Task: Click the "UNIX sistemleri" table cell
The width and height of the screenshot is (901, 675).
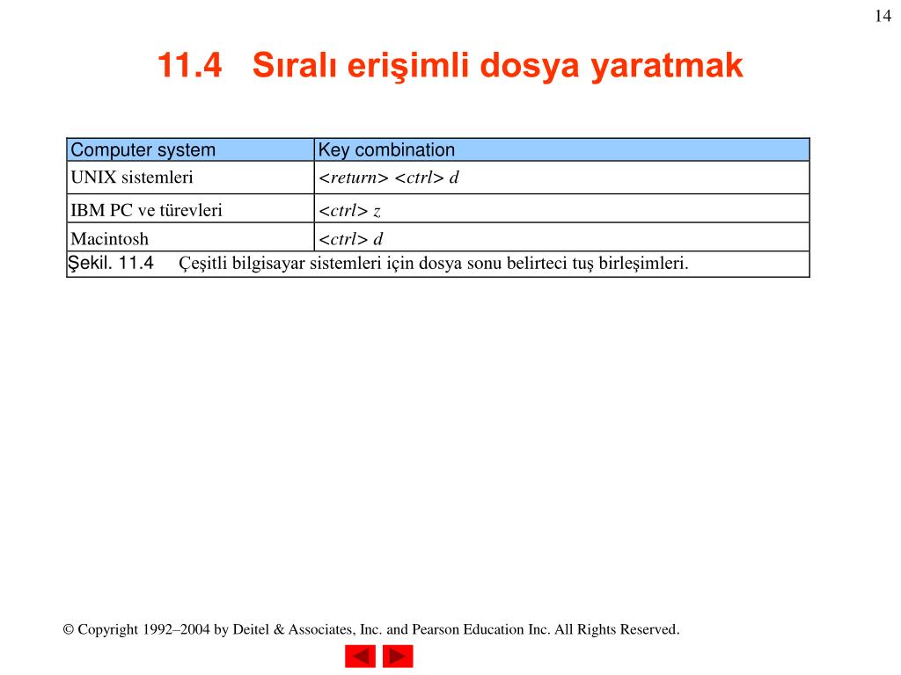Action: point(191,178)
